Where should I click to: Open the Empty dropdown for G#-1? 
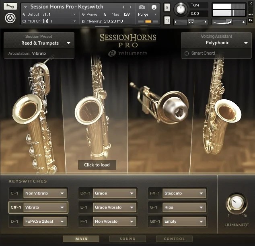coord(184,221)
